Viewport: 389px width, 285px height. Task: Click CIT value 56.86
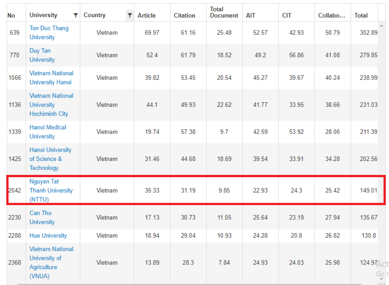[296, 55]
